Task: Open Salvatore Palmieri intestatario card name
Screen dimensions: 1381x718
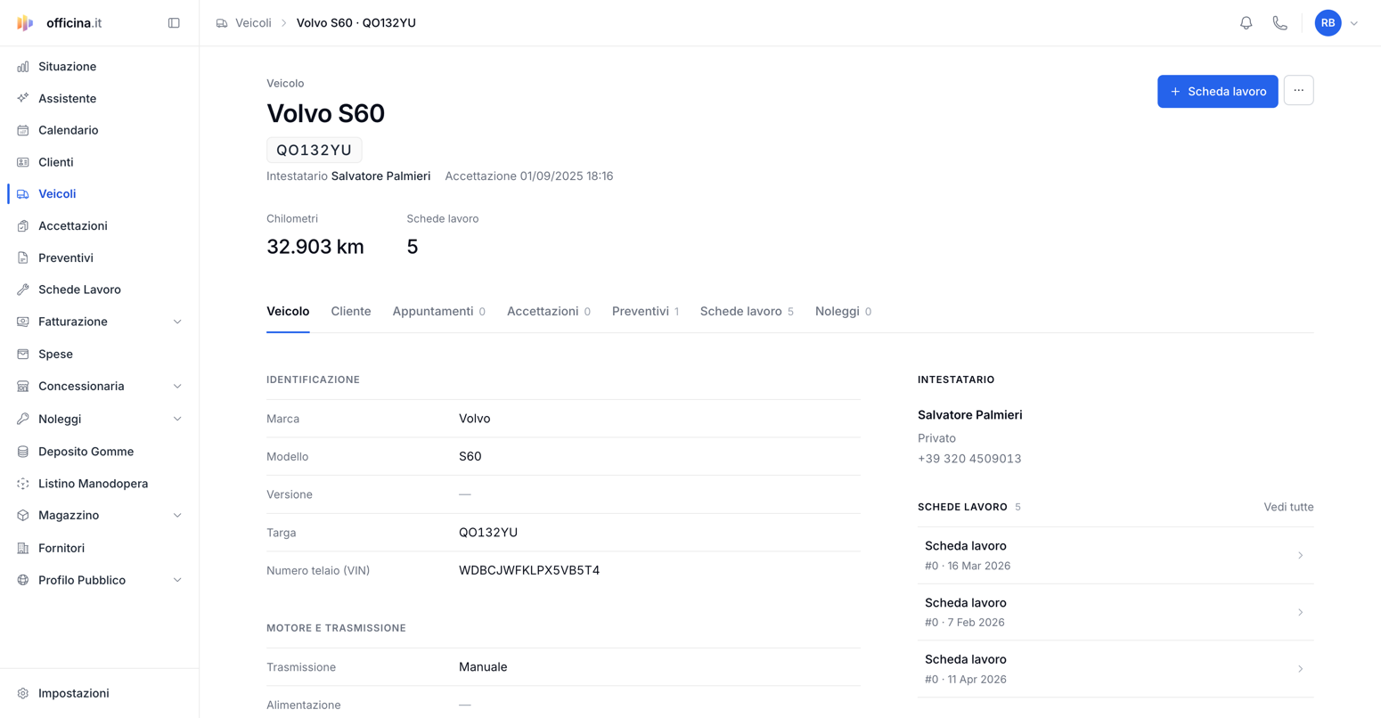Action: 969,415
